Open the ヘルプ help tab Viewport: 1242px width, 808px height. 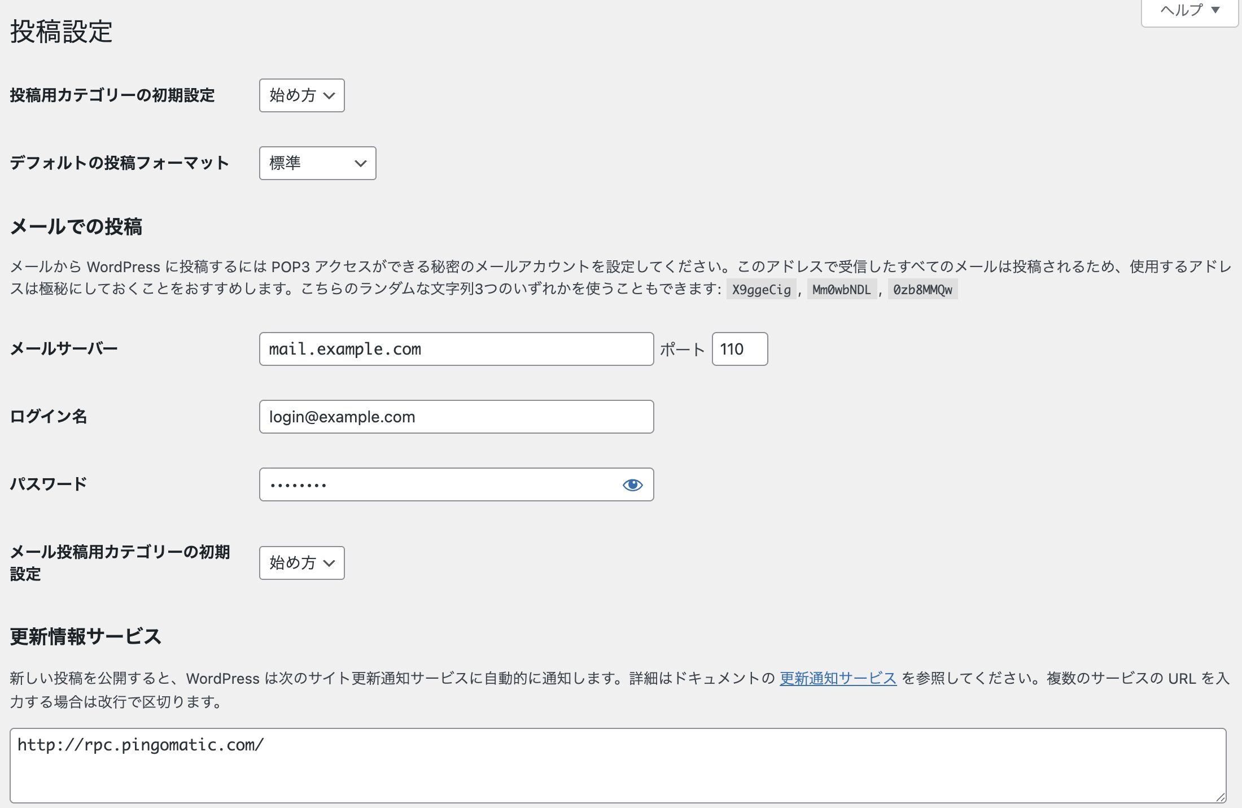tap(1189, 11)
